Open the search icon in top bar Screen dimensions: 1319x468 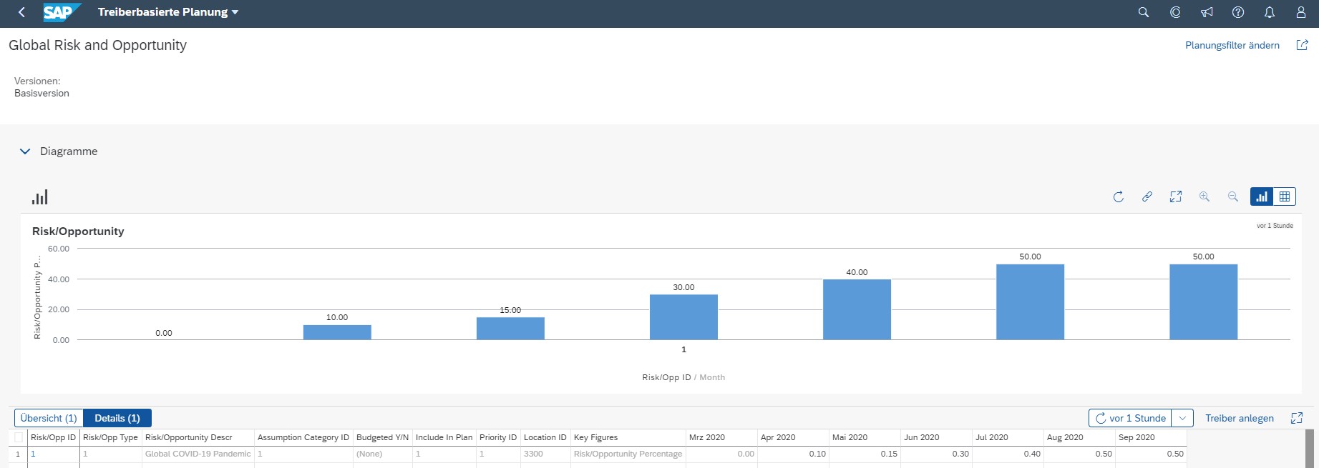tap(1144, 12)
